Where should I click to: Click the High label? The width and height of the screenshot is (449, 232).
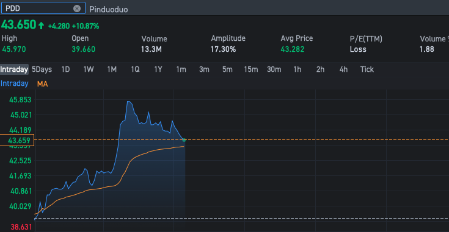tap(9, 38)
